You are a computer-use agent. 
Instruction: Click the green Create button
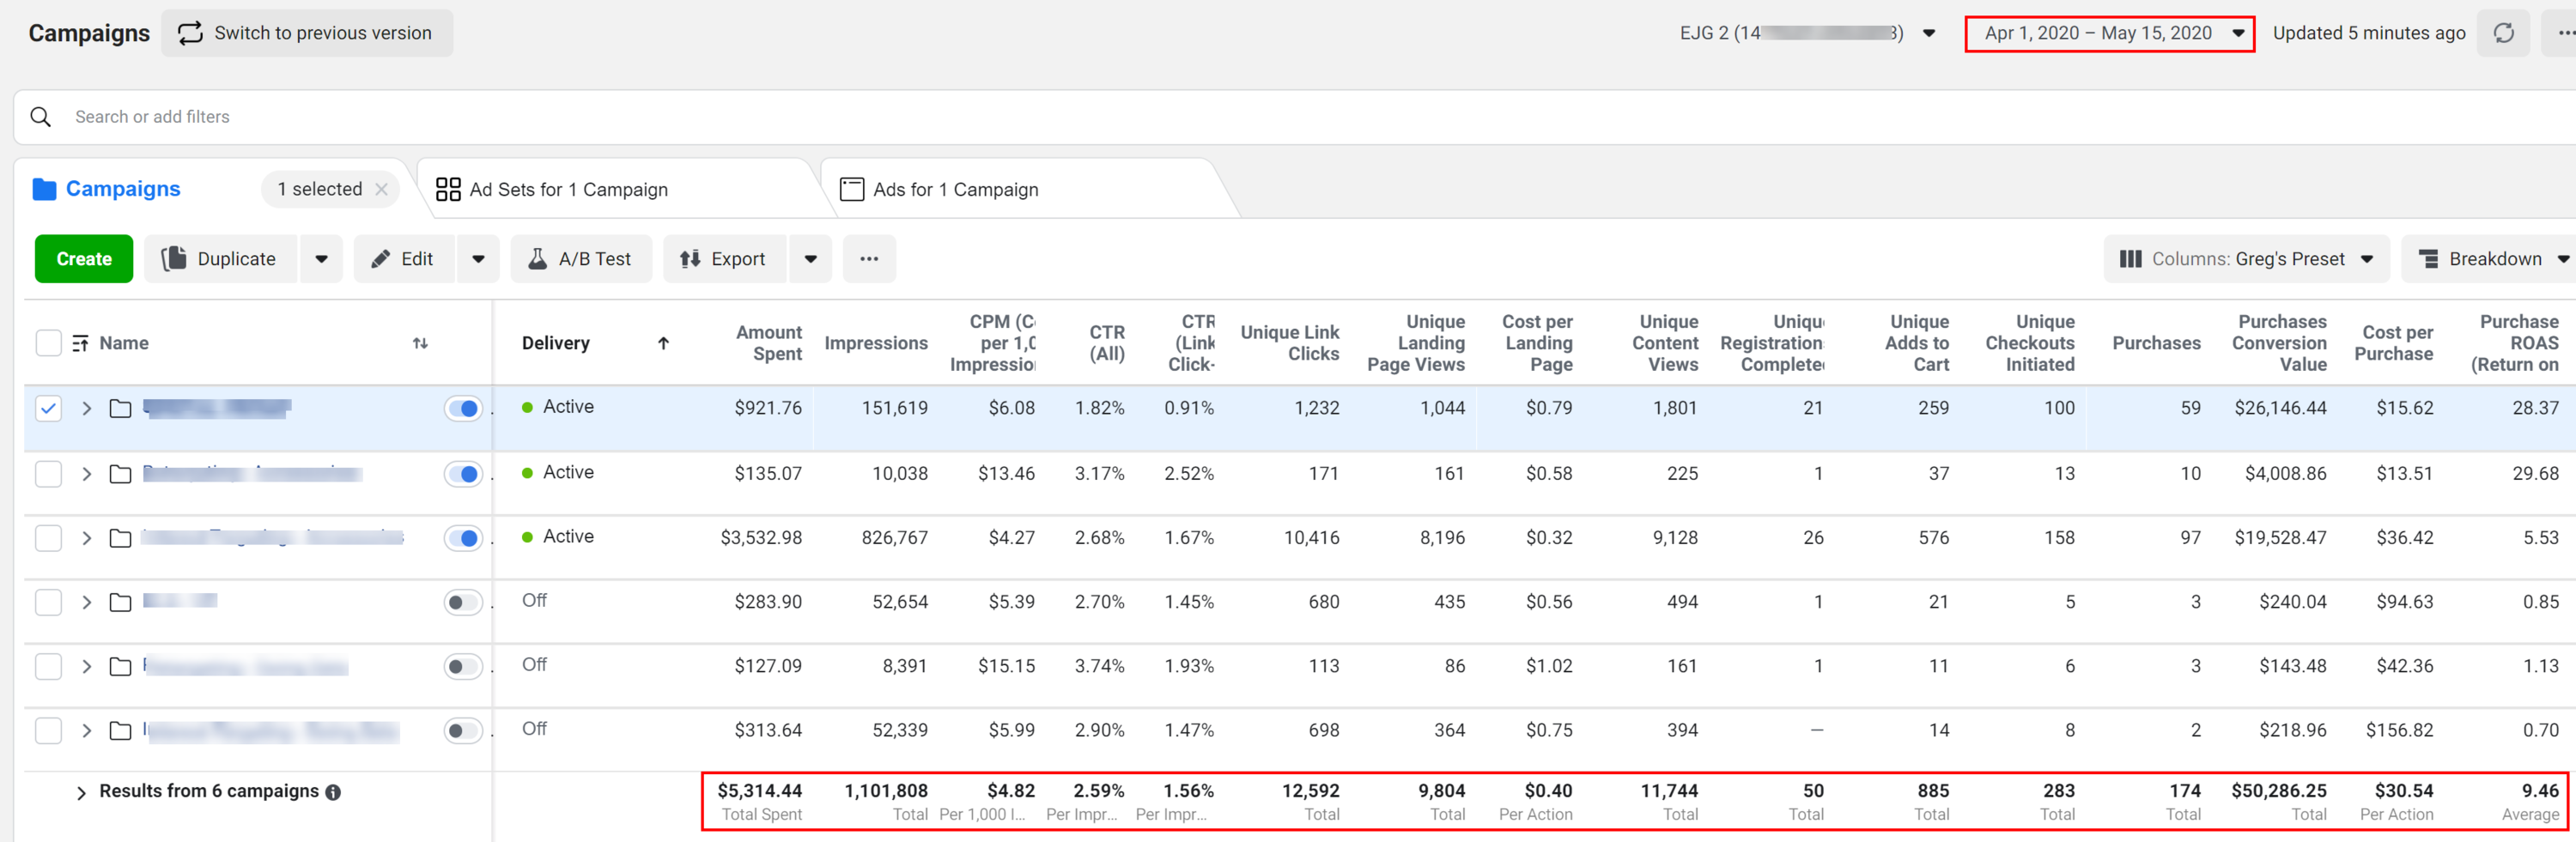point(84,259)
